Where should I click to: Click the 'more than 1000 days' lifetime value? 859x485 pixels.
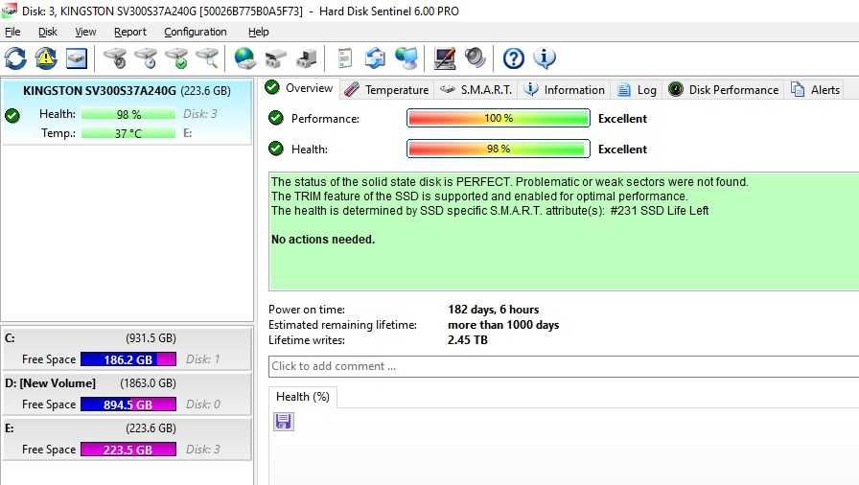(x=503, y=325)
